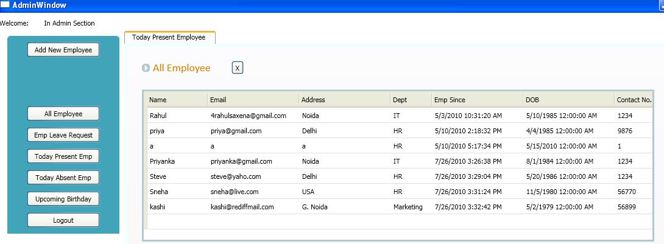This screenshot has width=664, height=244.
Task: Select the Rahul employee row
Action: pyautogui.click(x=400, y=116)
